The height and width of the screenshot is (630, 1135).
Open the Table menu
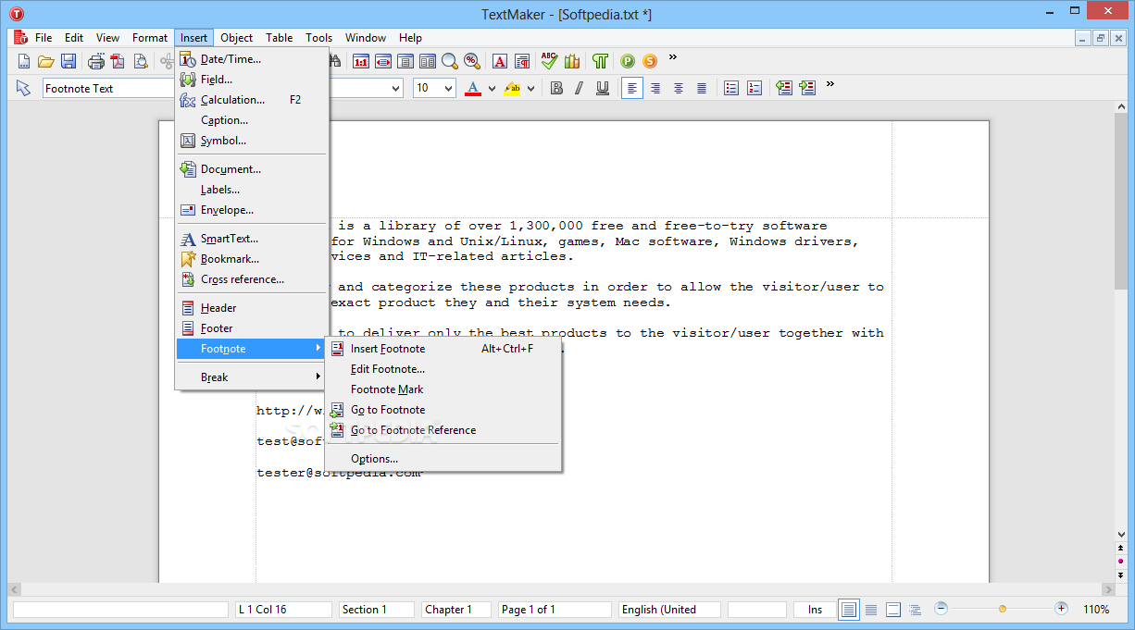[x=280, y=38]
